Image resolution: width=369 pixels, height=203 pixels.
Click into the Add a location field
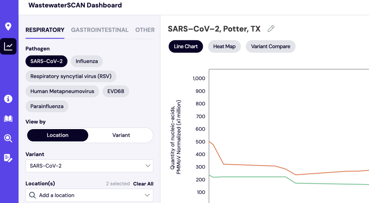click(x=89, y=195)
